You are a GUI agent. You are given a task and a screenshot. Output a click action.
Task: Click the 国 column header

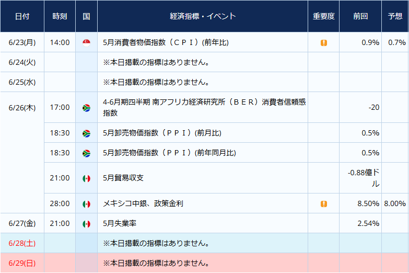coord(86,16)
